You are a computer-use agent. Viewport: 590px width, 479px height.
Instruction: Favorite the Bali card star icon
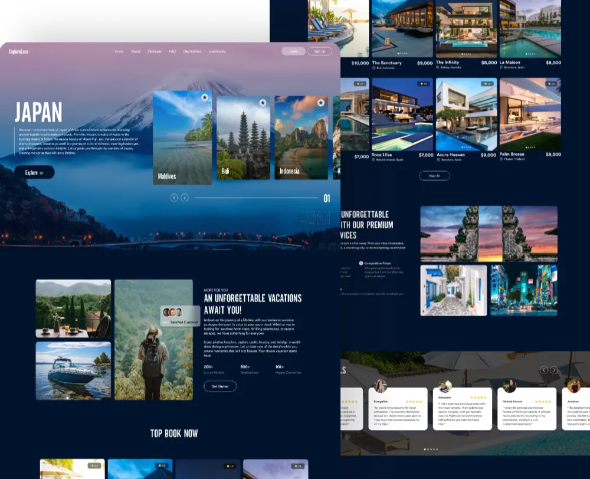click(263, 102)
